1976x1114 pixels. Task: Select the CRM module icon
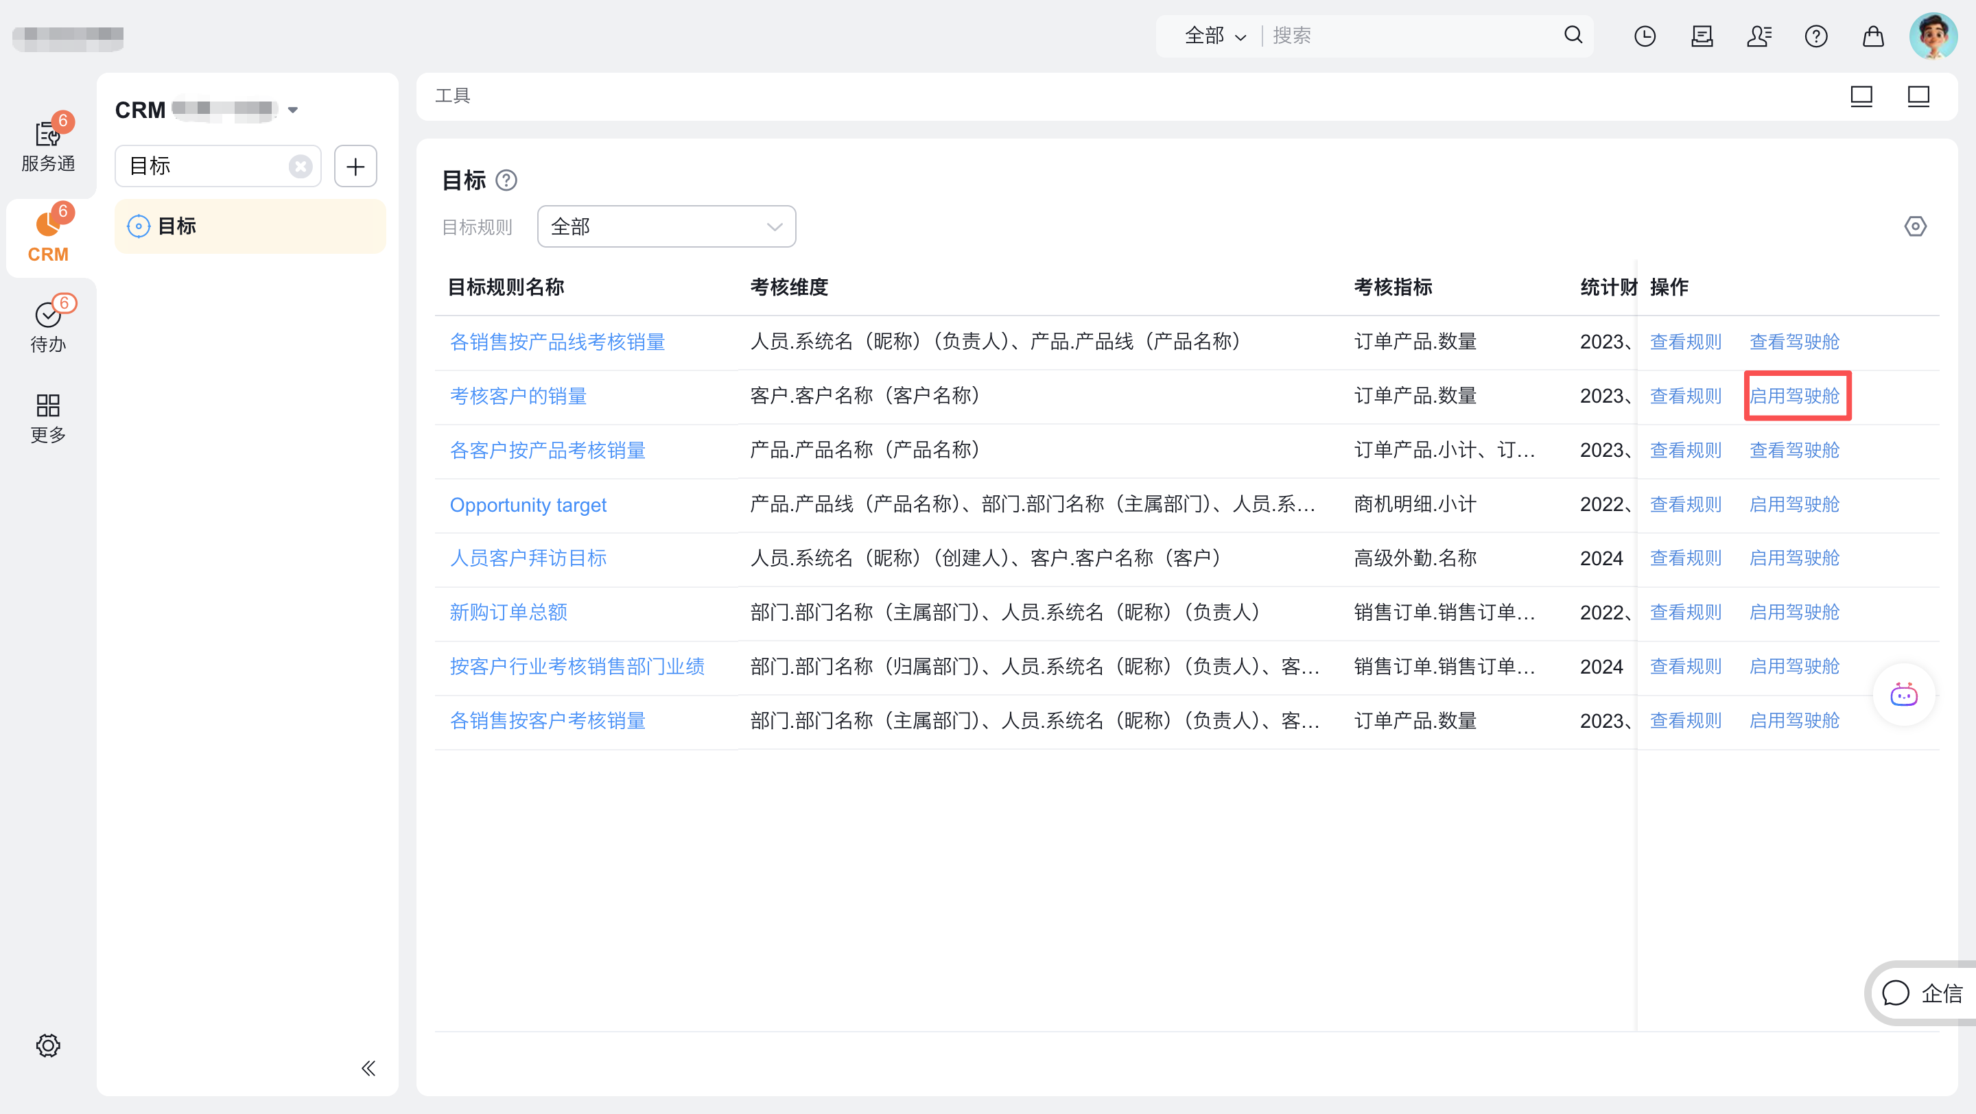(x=47, y=234)
